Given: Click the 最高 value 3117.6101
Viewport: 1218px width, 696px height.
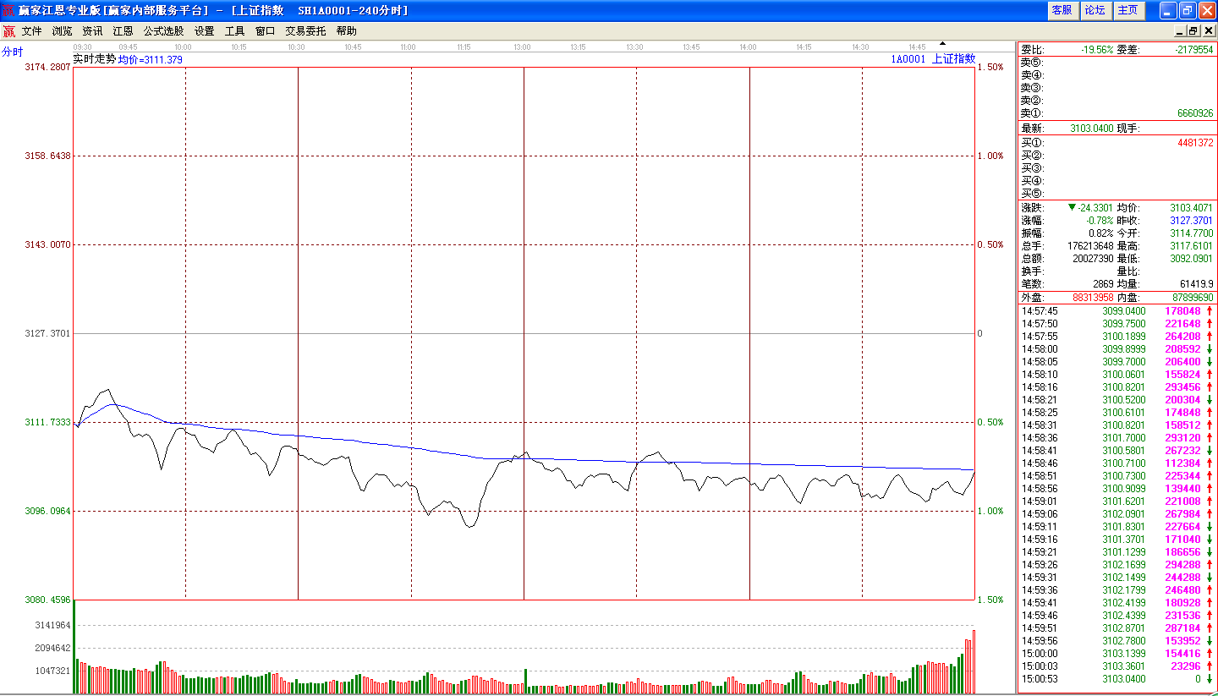Looking at the screenshot, I should click(x=1191, y=246).
